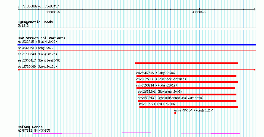Image resolution: width=264 pixels, height=137 pixels.
Task: Click the RefSeq Genes track title
Action: [x=30, y=127]
